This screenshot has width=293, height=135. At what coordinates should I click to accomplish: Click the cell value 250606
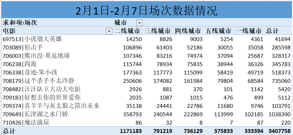point(132,81)
